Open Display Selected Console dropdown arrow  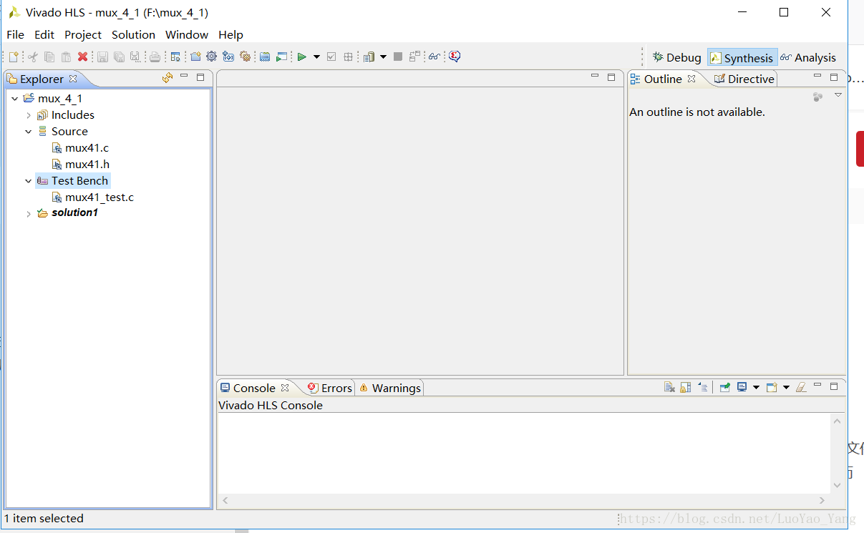tap(756, 387)
